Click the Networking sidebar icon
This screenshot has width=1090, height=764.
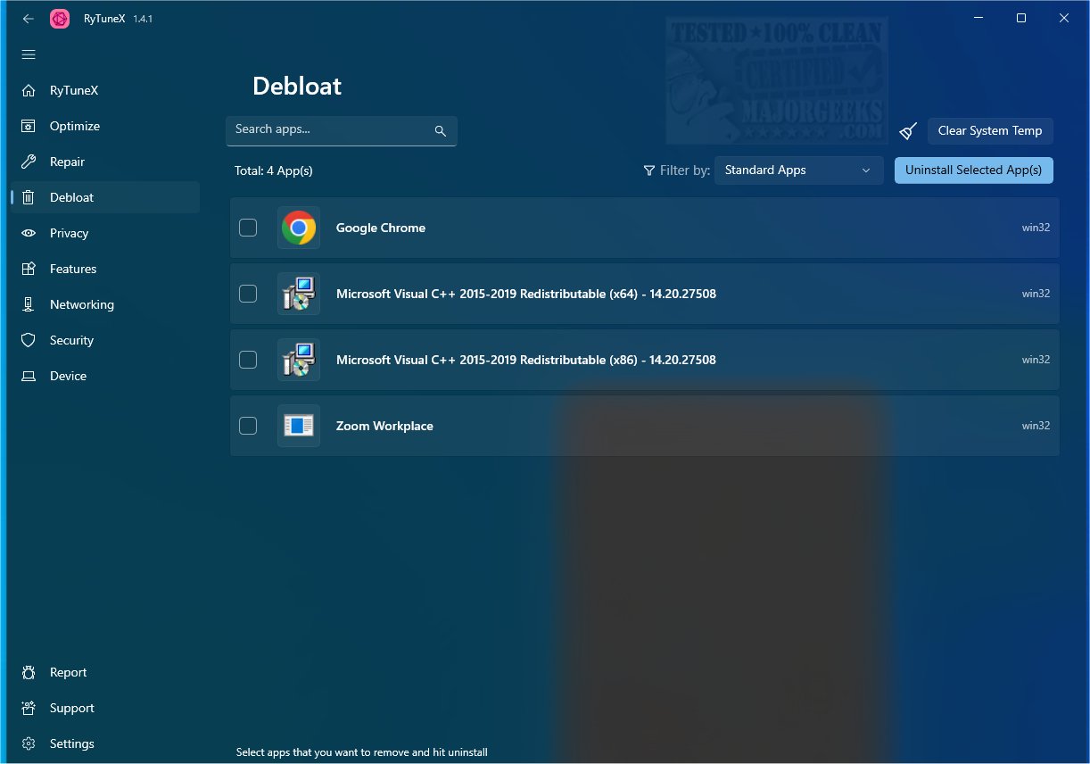(x=29, y=305)
